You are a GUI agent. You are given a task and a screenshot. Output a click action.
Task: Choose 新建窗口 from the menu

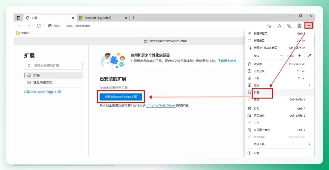tap(279, 40)
